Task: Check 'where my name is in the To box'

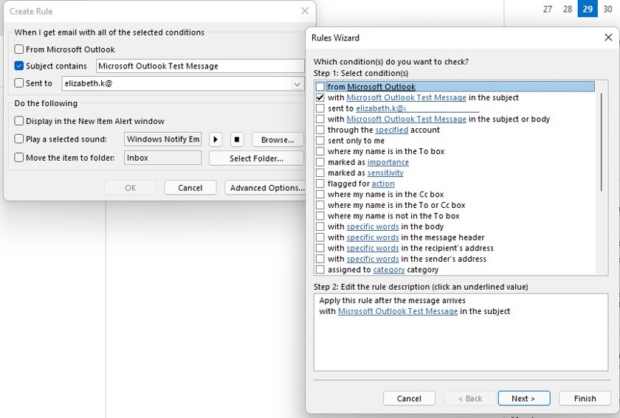Action: point(320,151)
